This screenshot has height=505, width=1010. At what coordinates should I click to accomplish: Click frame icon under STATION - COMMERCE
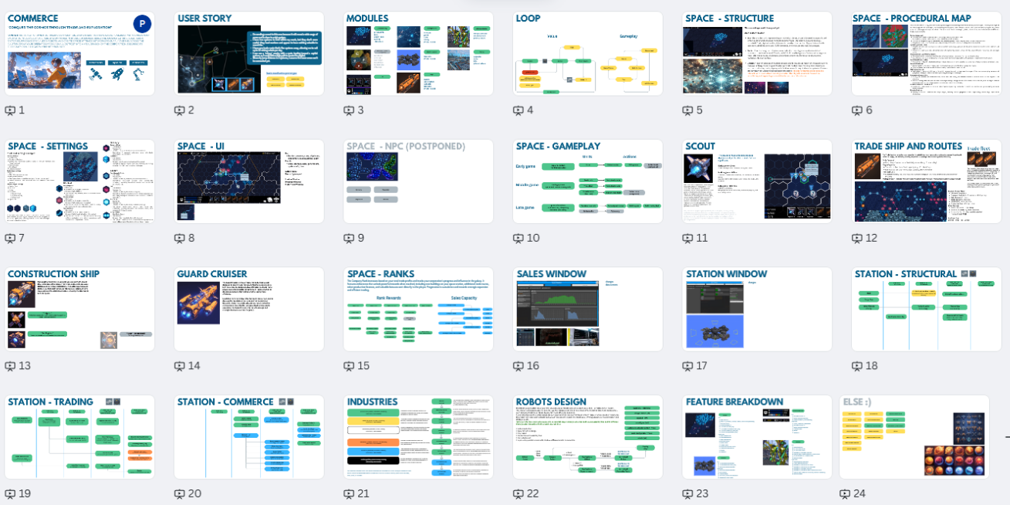[180, 494]
